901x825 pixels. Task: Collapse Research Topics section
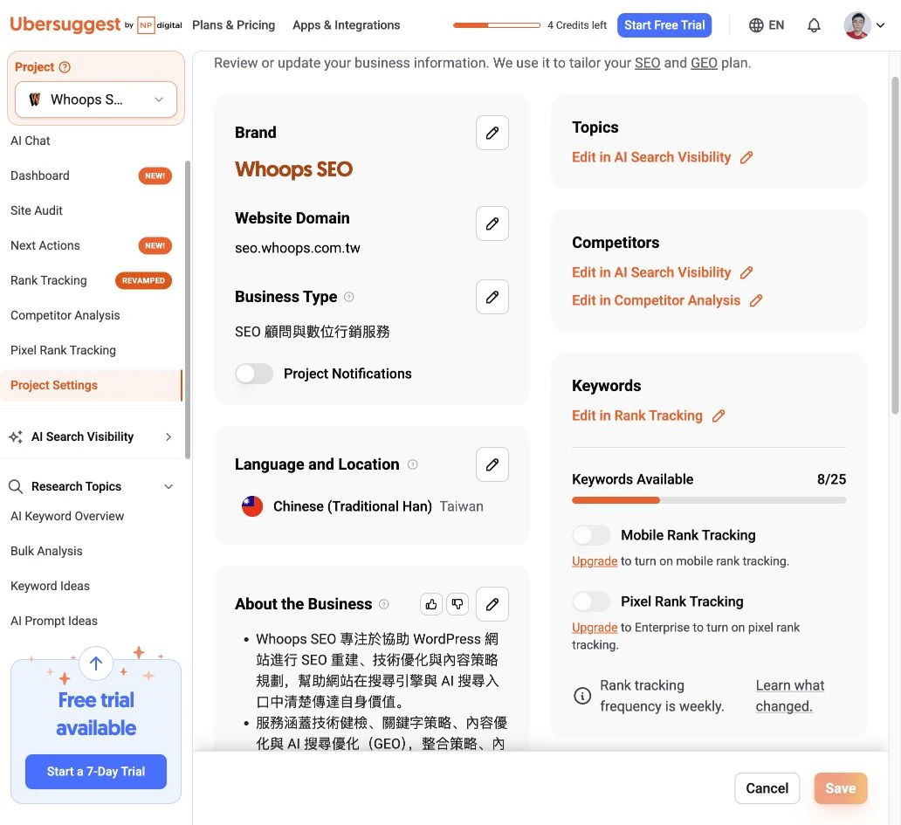point(169,486)
